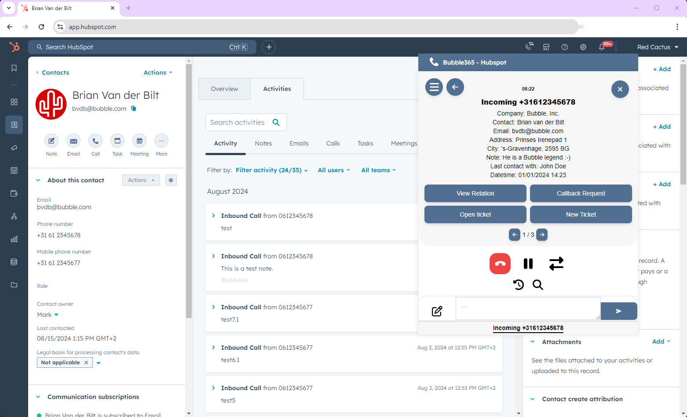Expand first Inbound Call activity entry

click(x=214, y=216)
